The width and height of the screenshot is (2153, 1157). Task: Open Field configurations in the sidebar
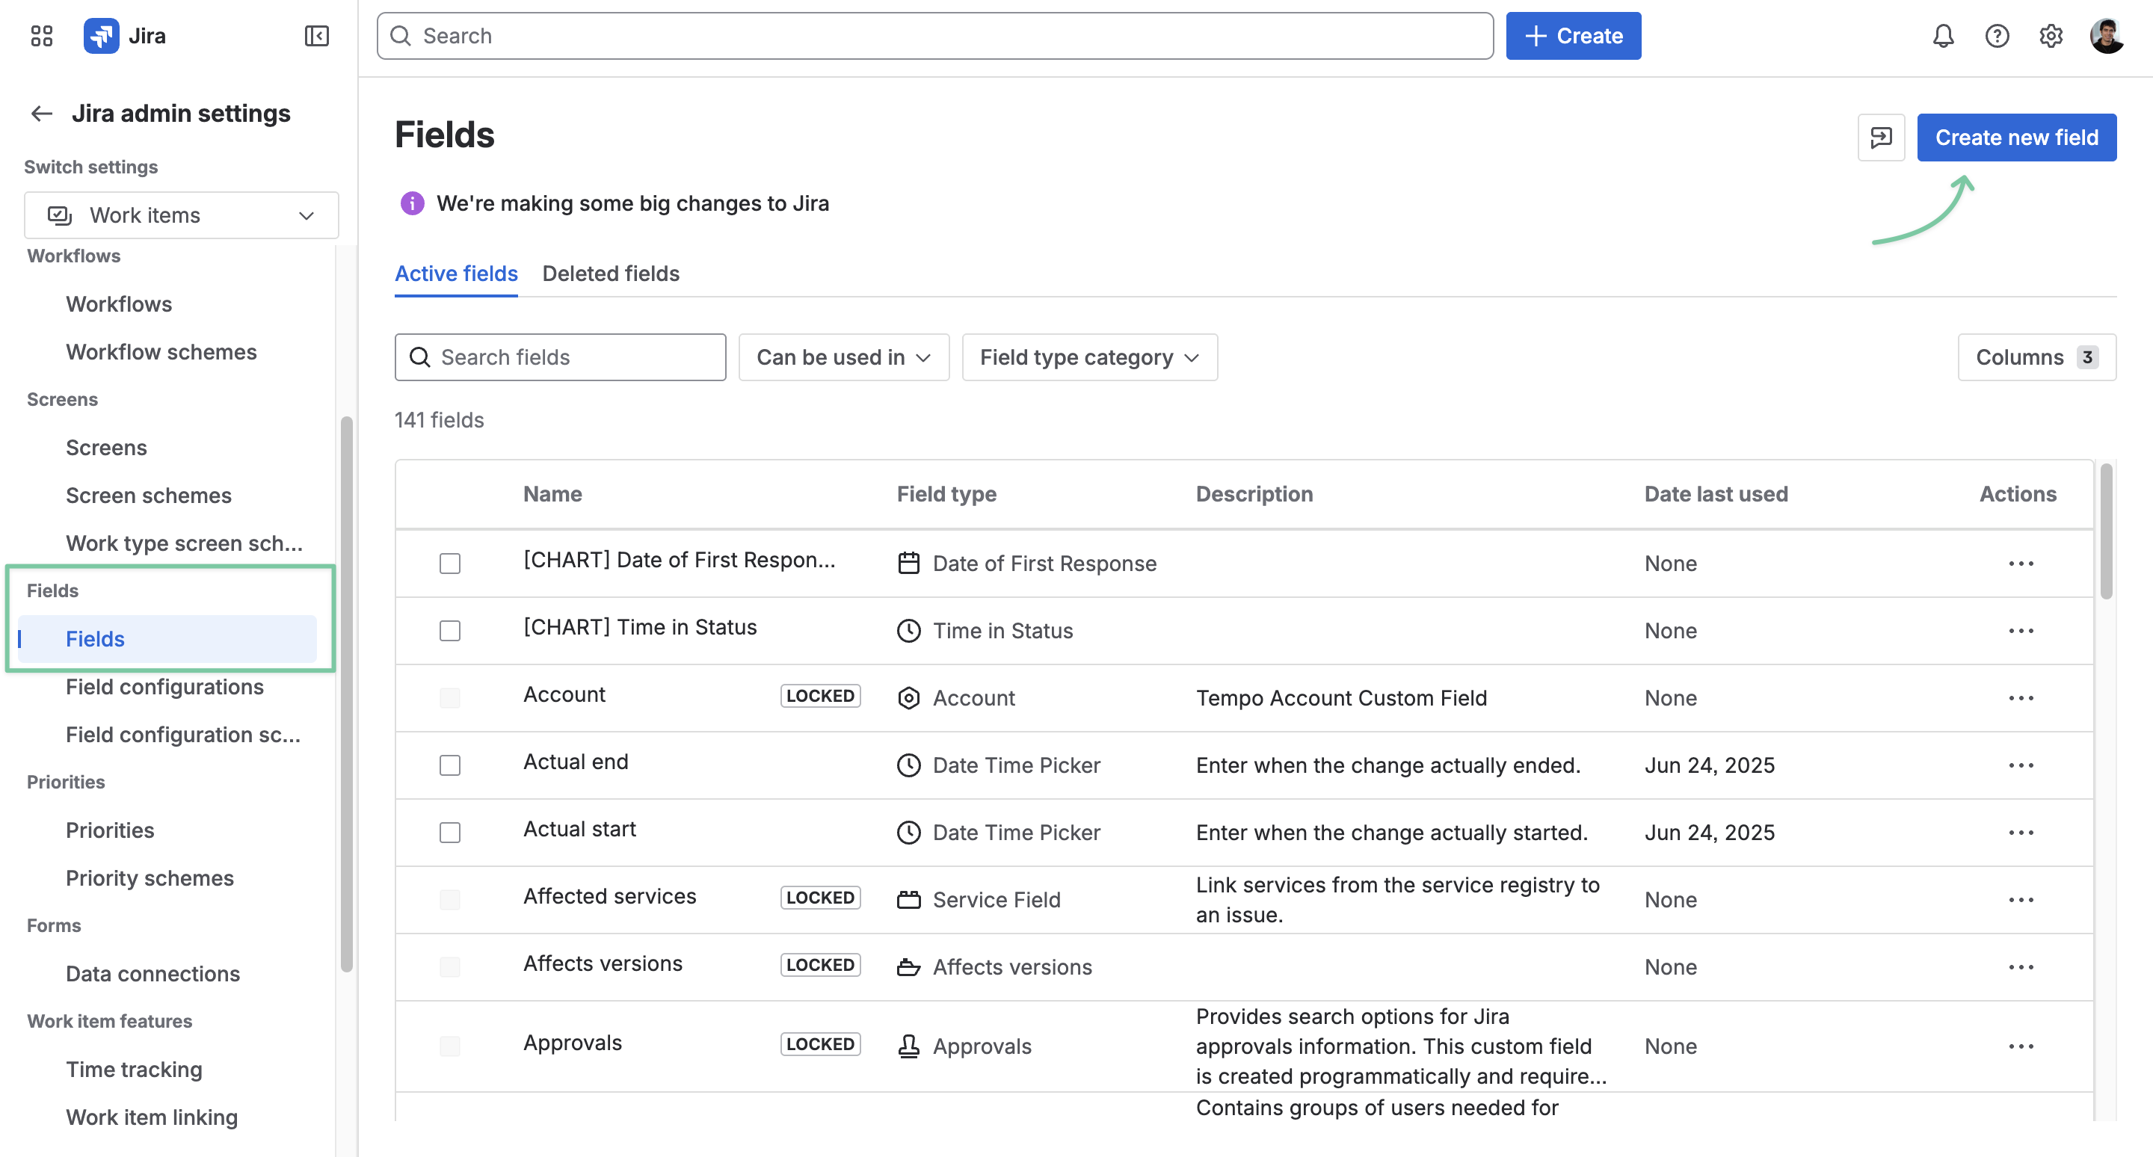164,687
